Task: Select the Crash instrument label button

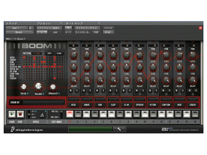Action: click(x=193, y=105)
